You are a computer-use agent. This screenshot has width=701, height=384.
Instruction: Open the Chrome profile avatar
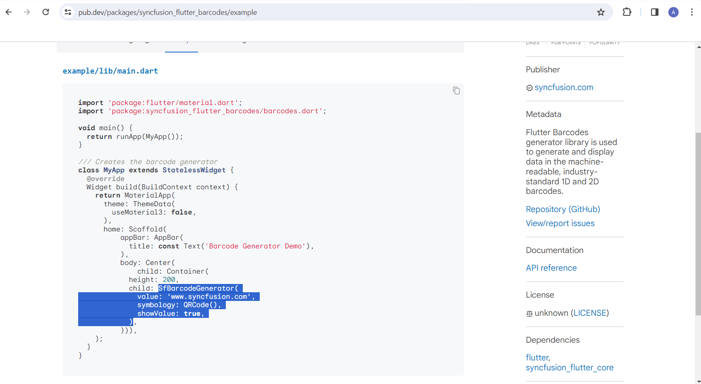[x=673, y=12]
